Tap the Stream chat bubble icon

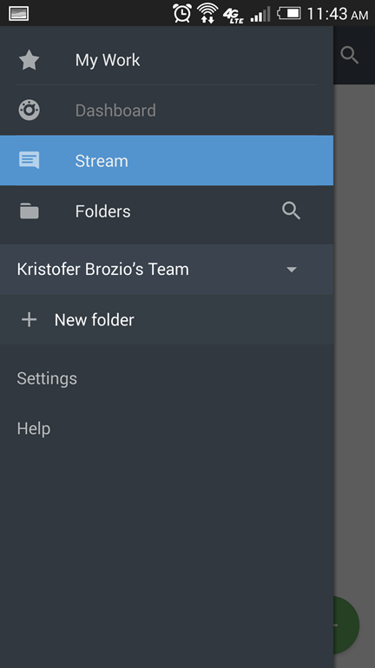tap(29, 161)
